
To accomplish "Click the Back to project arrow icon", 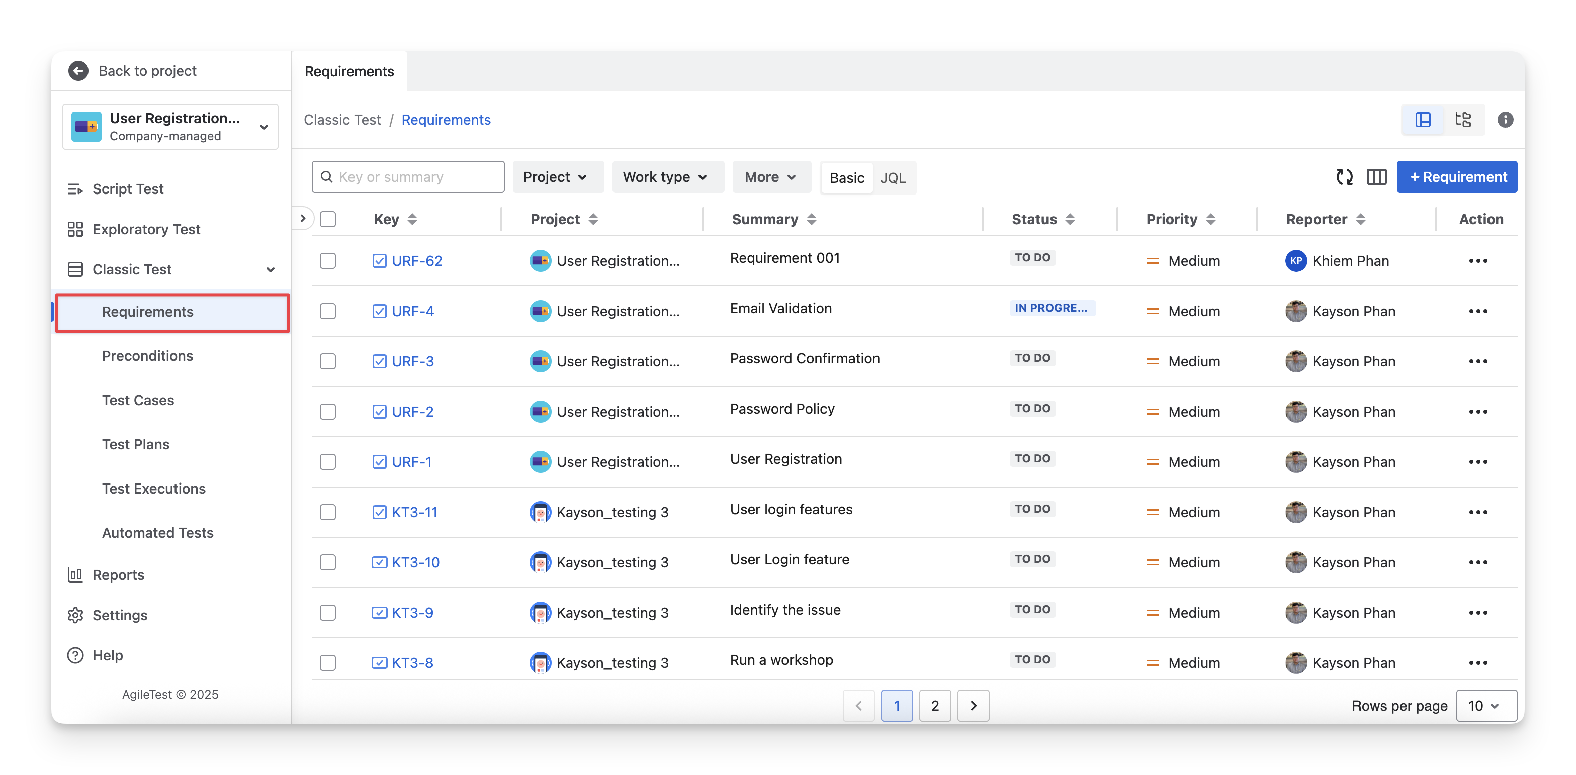I will [x=78, y=71].
